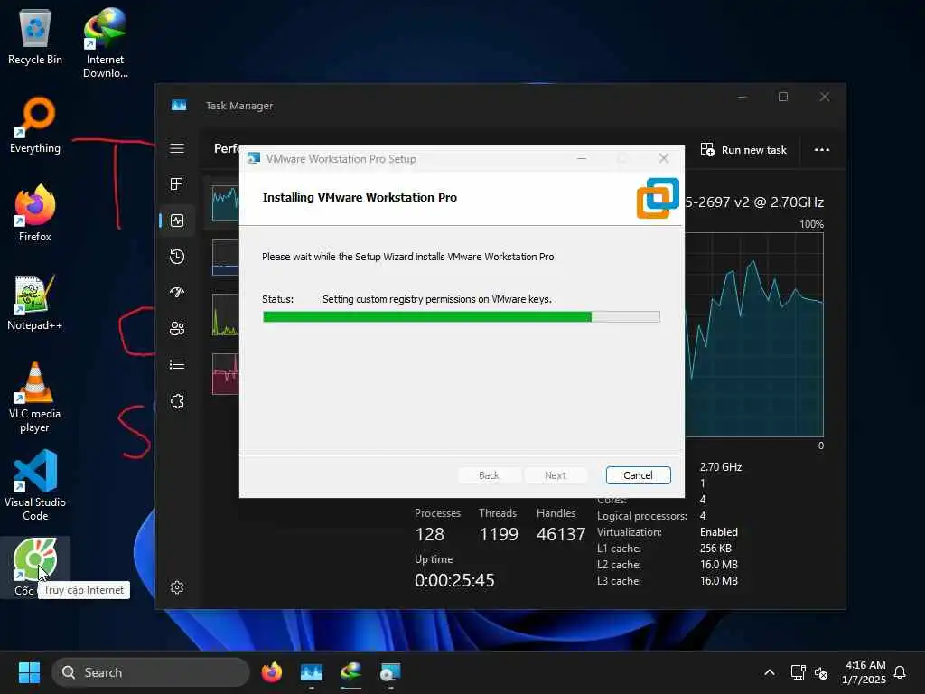
Task: Select the Recycle Bin desktop icon
Action: pos(35,38)
